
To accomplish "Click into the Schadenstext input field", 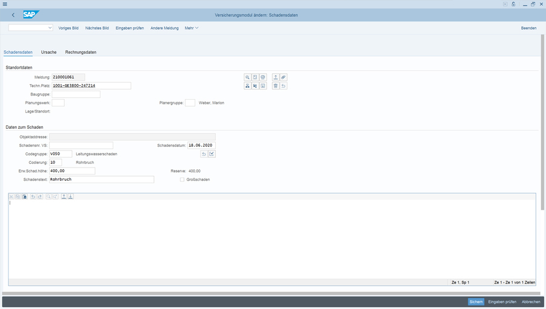I will pos(102,180).
